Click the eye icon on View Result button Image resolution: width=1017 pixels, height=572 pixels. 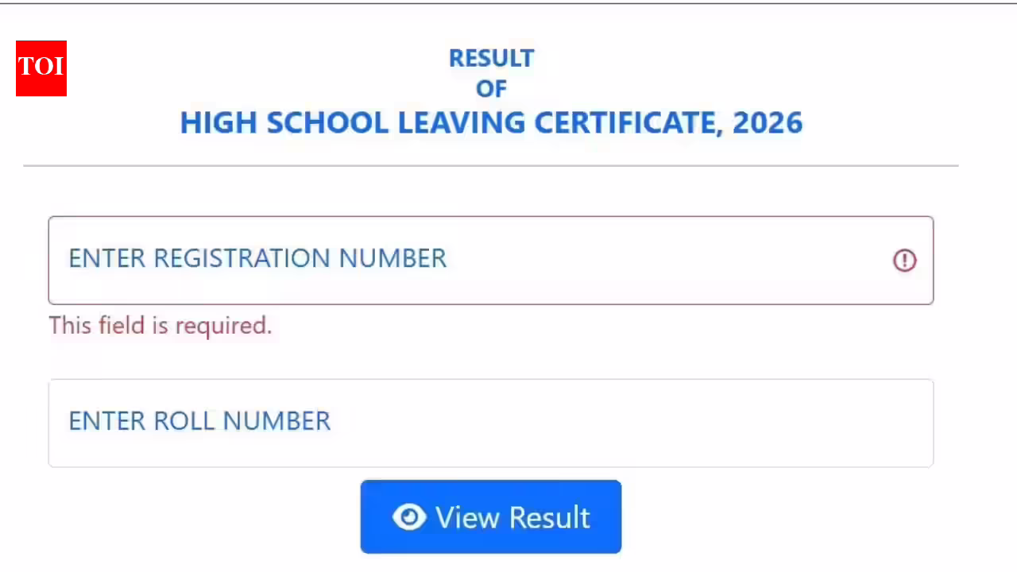tap(409, 517)
